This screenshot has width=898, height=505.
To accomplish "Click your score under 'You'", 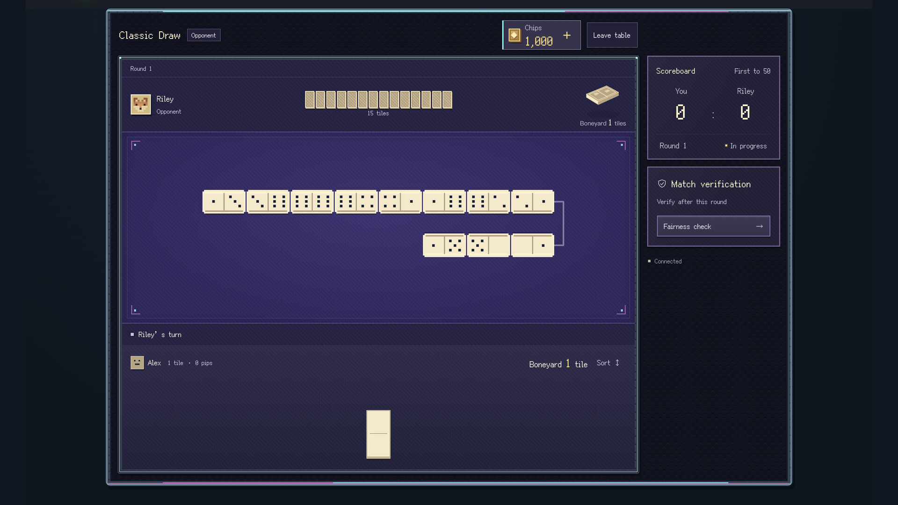I will (x=681, y=112).
